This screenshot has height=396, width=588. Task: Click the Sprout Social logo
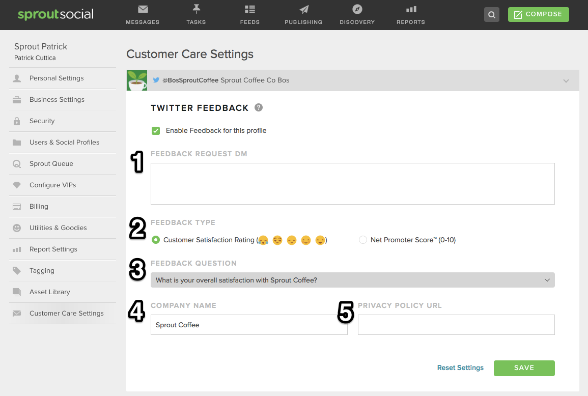coord(55,14)
